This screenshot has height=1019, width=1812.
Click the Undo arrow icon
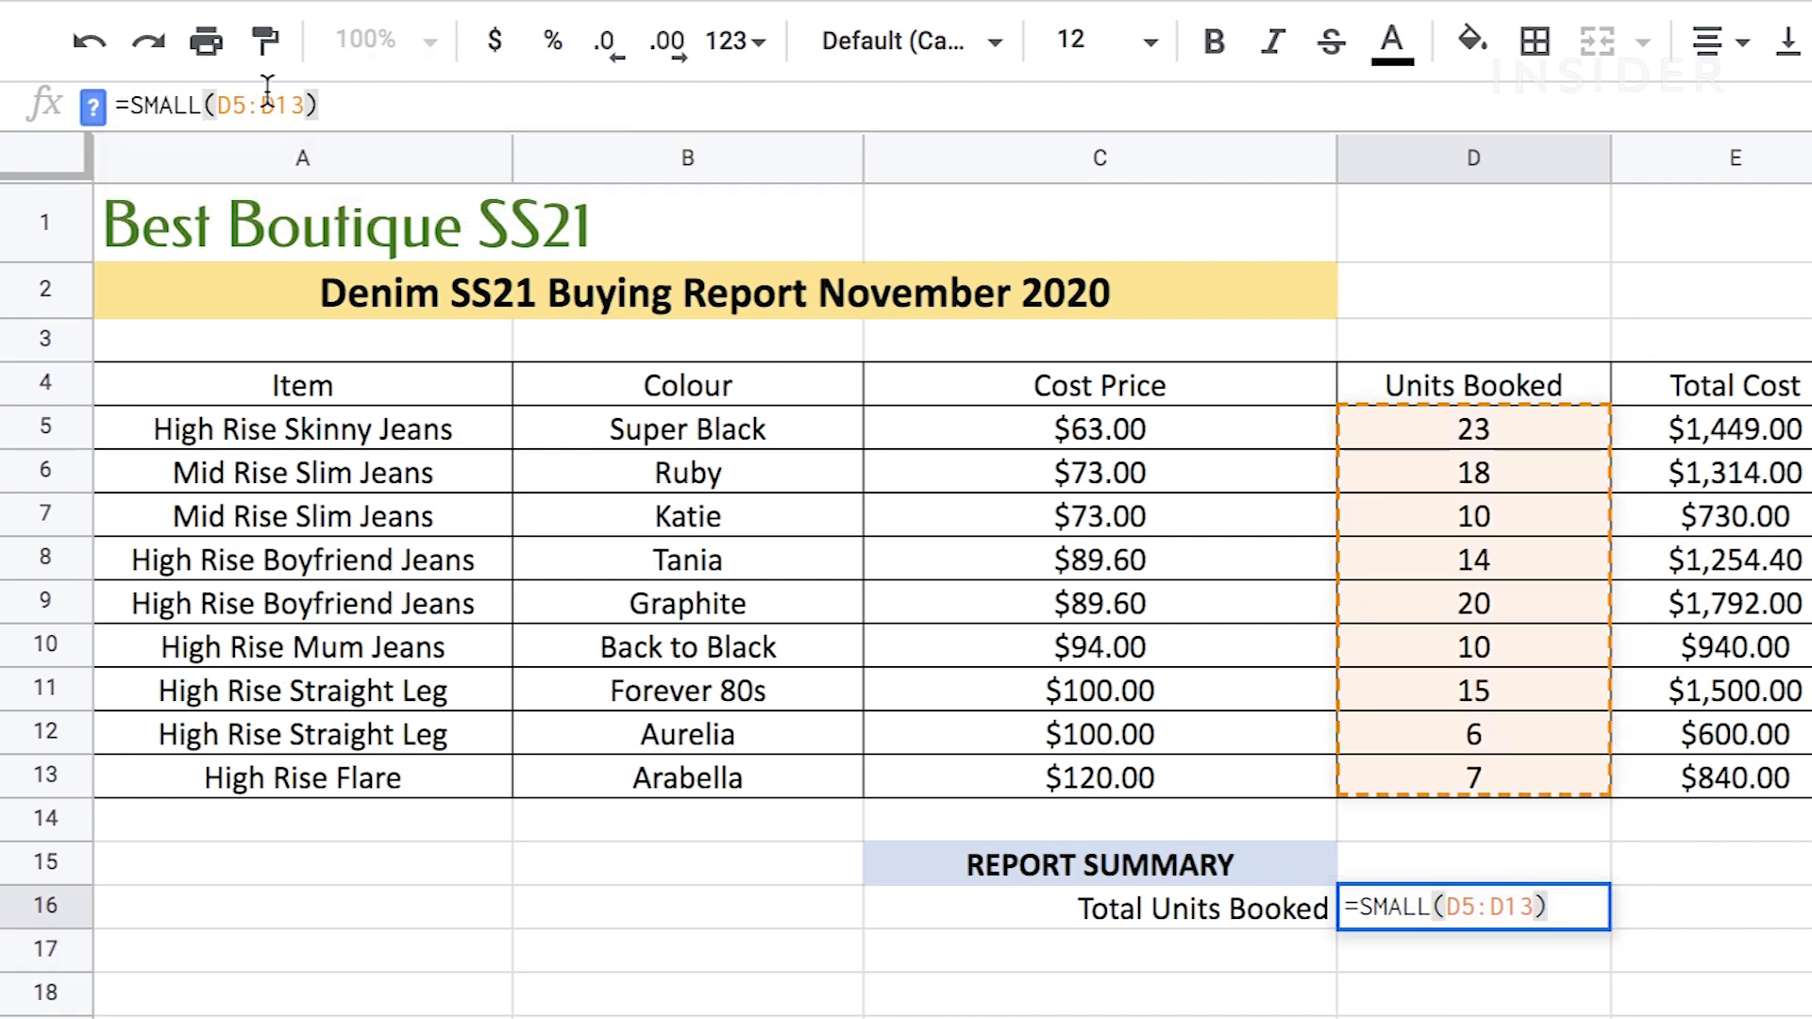tap(90, 42)
